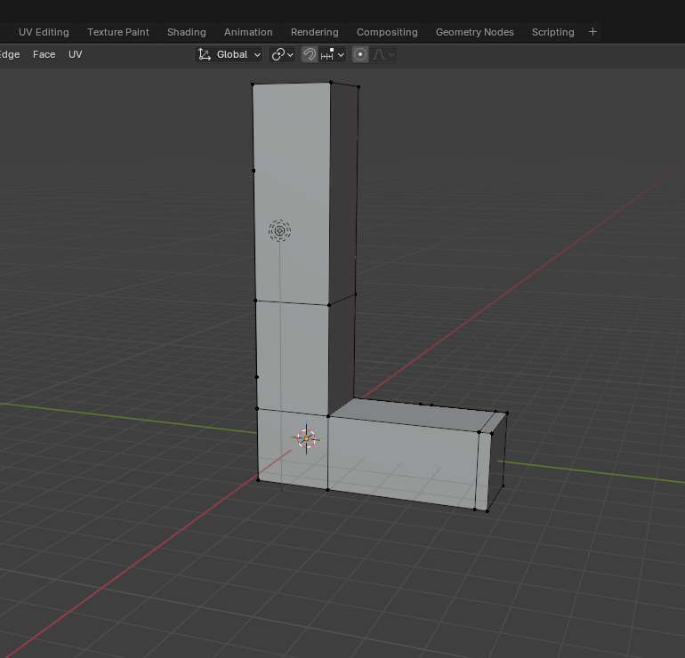The width and height of the screenshot is (685, 658).
Task: Add a new workspace with the plus icon
Action: coord(592,32)
